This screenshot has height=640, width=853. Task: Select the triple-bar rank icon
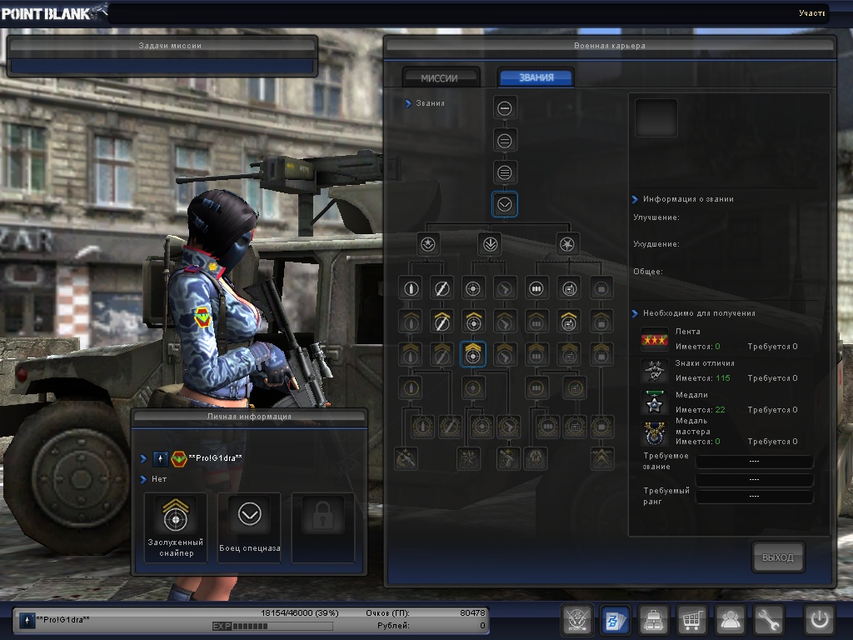pos(504,173)
